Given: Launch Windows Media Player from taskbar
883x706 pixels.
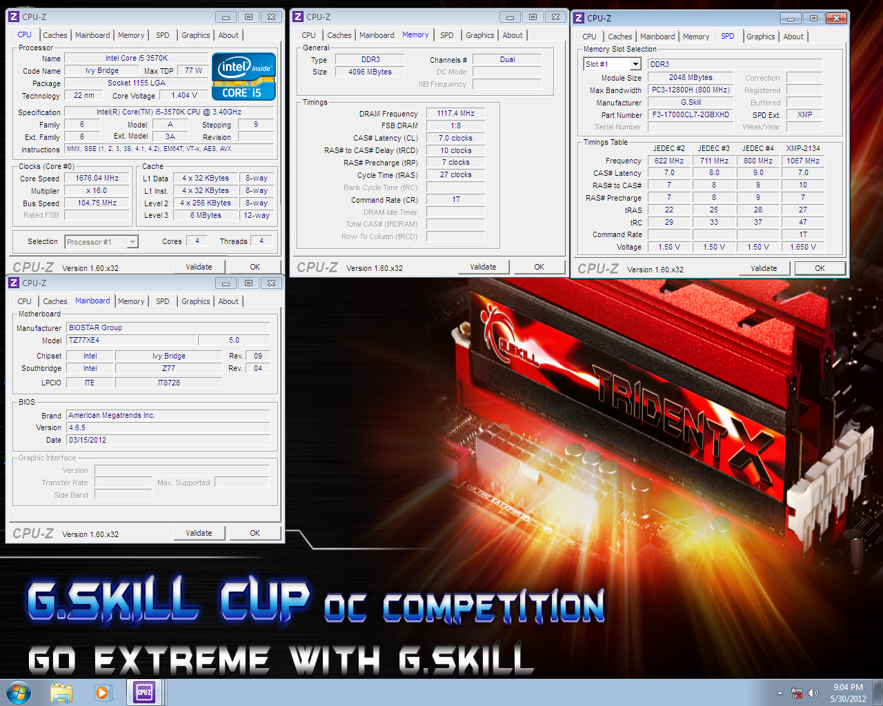Looking at the screenshot, I should [x=103, y=692].
